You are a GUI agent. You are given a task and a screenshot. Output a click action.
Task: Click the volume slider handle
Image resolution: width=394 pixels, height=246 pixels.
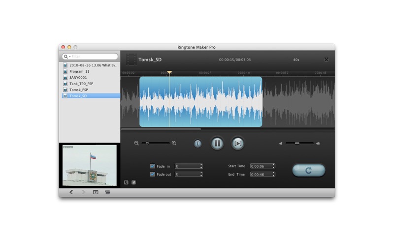tap(297, 143)
